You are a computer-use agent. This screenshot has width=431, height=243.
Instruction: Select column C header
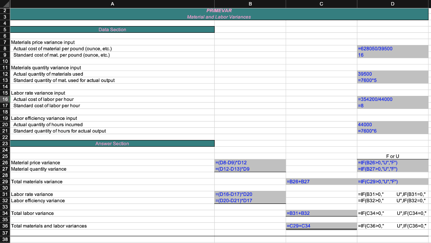[x=321, y=4]
